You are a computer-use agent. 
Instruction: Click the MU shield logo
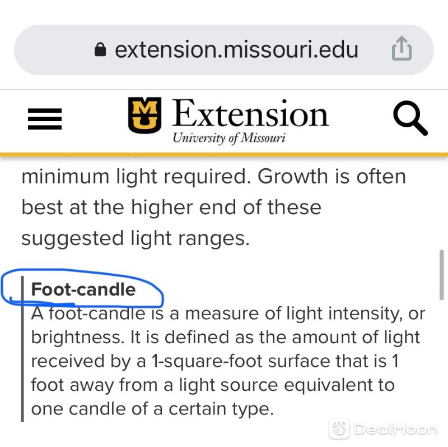[144, 115]
